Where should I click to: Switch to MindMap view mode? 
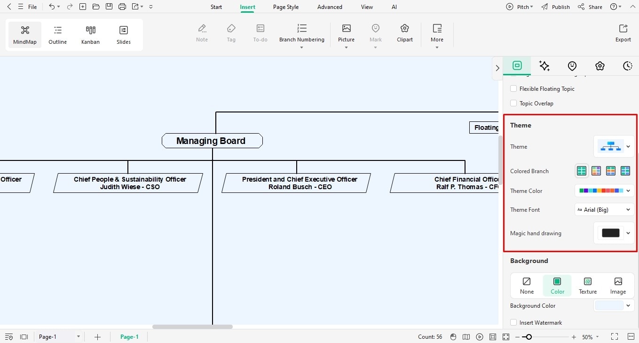pyautogui.click(x=25, y=35)
